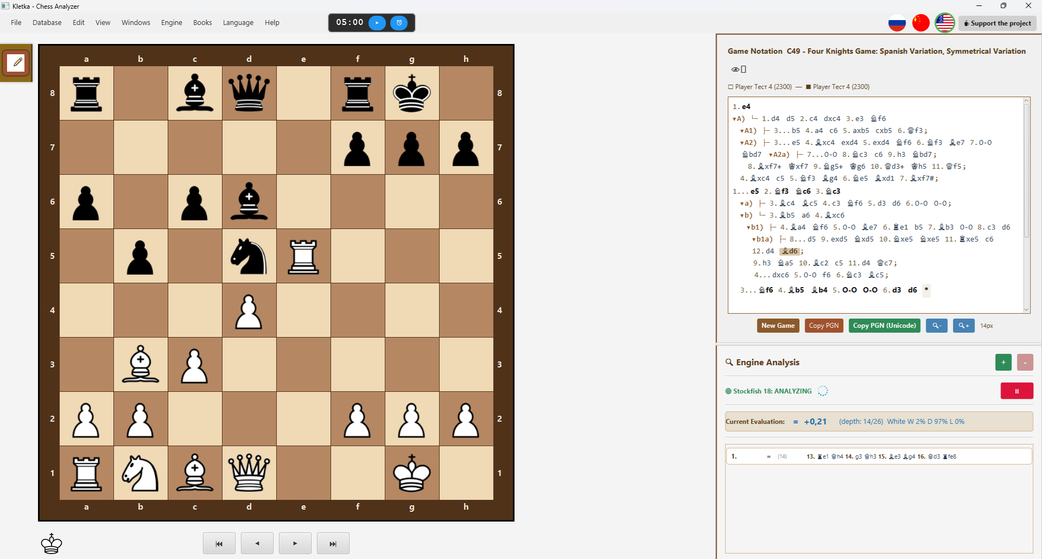Open the board edit pencil tool
The width and height of the screenshot is (1042, 559).
[16, 63]
